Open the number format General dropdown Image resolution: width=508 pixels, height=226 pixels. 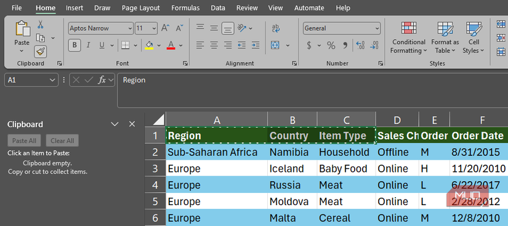[x=377, y=28]
